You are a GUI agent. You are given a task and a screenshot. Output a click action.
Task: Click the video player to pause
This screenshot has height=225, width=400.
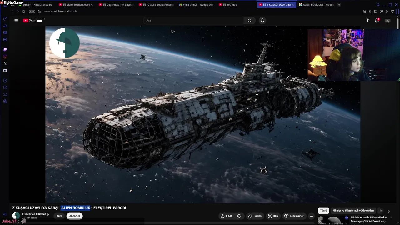(203, 114)
